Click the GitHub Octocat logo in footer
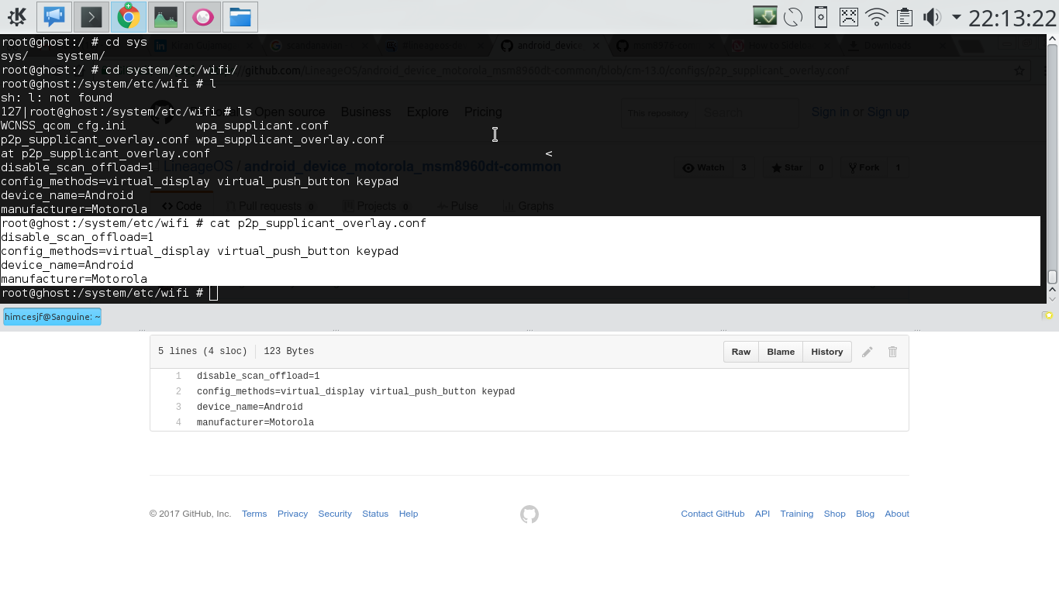This screenshot has width=1059, height=595. click(x=529, y=514)
